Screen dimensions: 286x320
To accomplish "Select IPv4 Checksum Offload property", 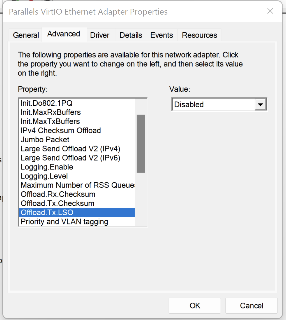I will [x=61, y=131].
